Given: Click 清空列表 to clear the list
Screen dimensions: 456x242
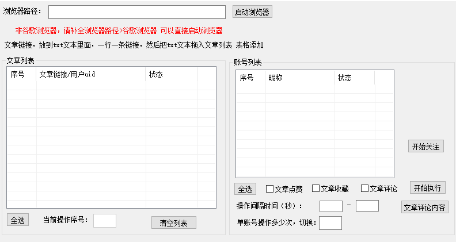Looking at the screenshot, I should pyautogui.click(x=173, y=223).
